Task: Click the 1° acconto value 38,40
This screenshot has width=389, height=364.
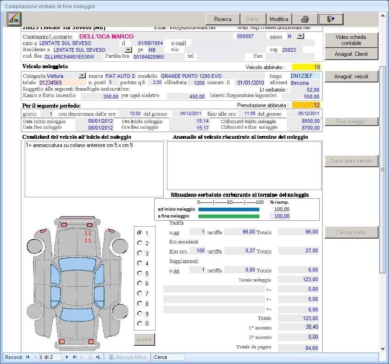Action: pyautogui.click(x=311, y=327)
